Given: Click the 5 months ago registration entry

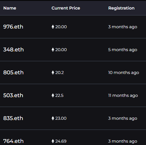Looking at the screenshot, I should tap(123, 50).
